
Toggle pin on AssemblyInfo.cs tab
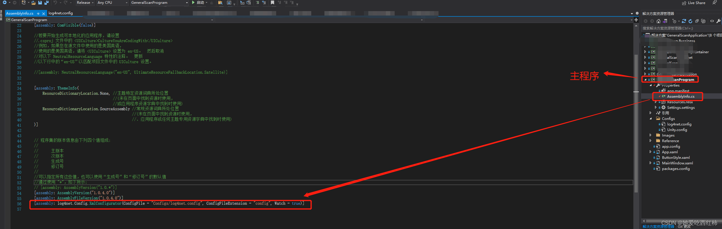coord(38,13)
